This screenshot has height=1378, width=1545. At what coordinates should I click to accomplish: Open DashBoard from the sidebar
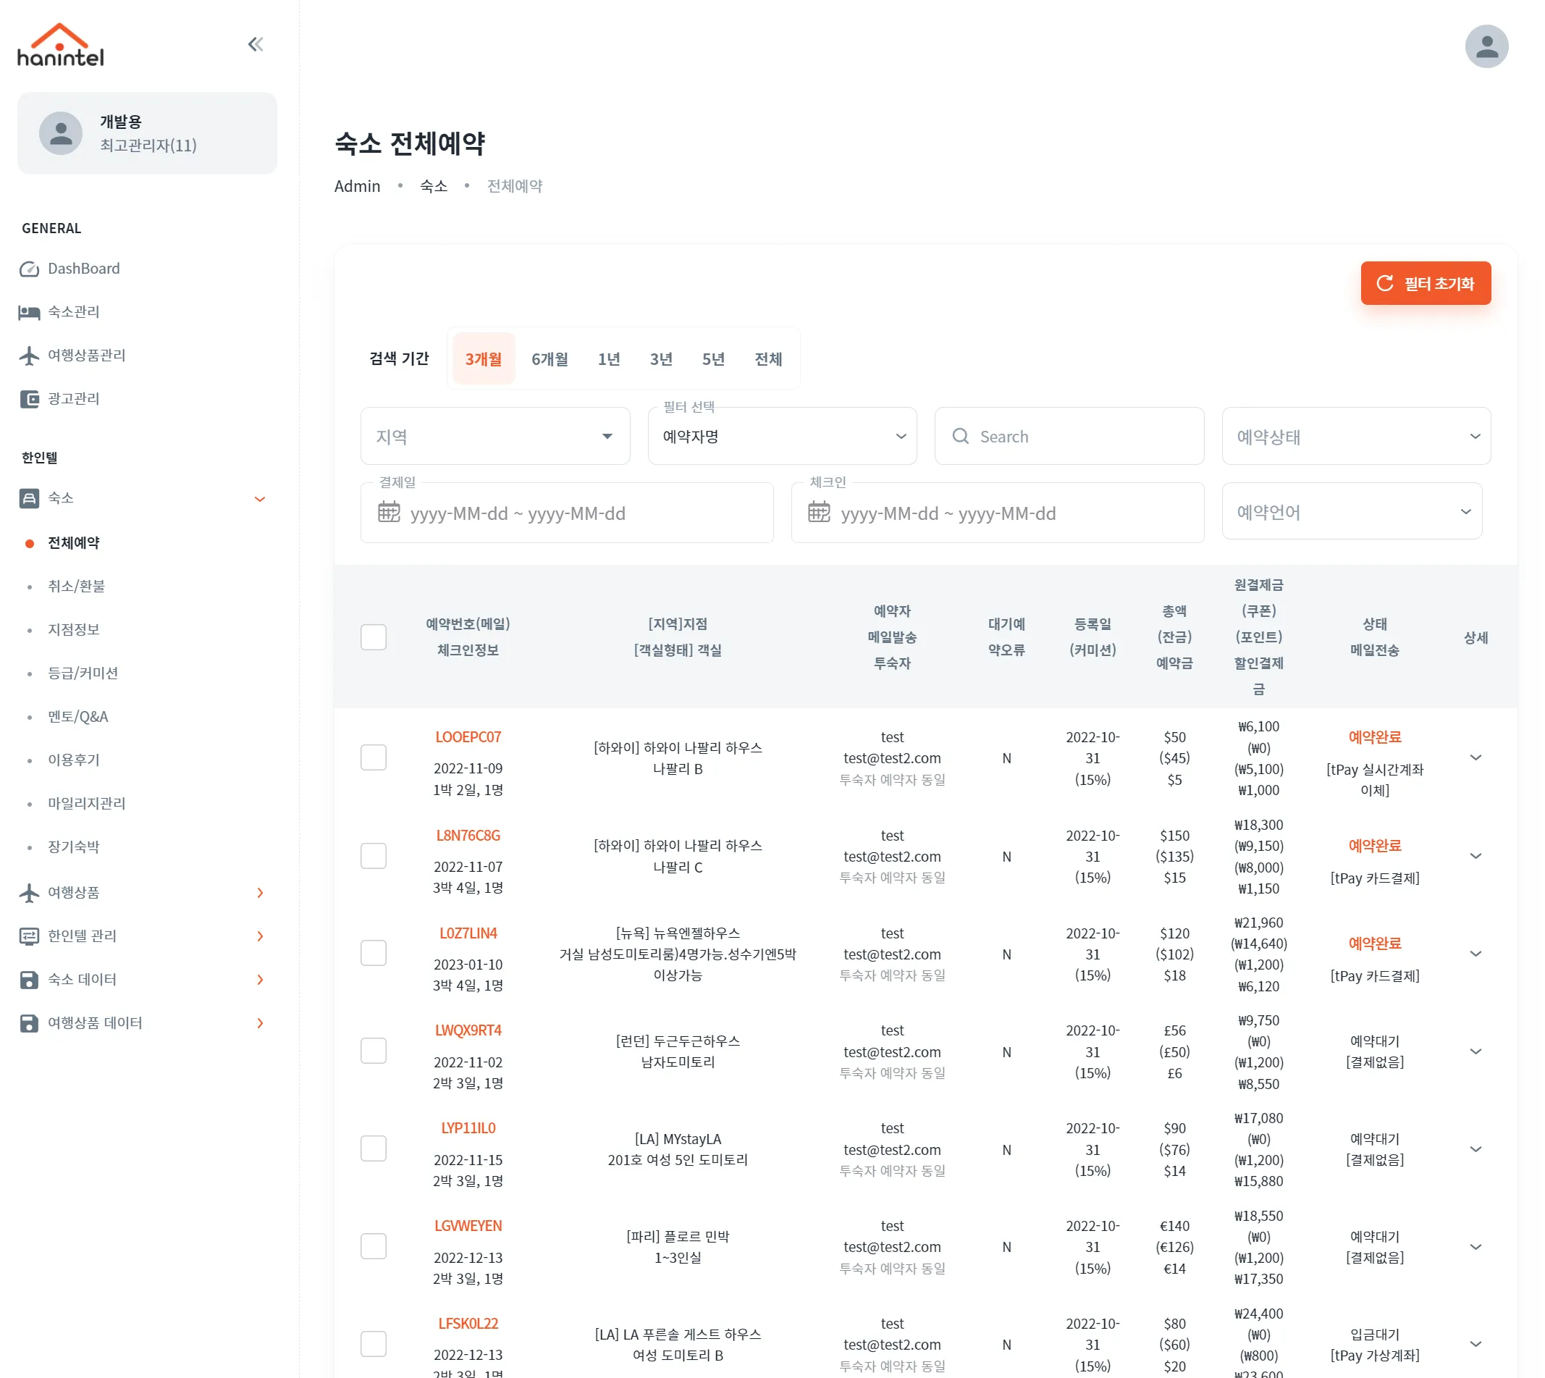(x=83, y=269)
